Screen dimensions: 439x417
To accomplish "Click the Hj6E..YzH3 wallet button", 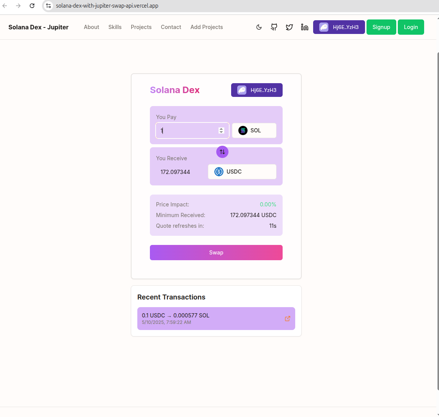I will (x=339, y=27).
